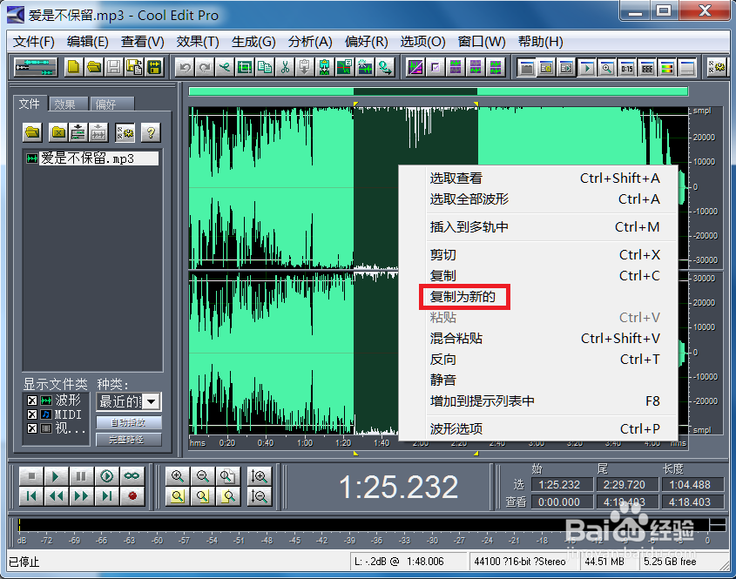Go to beginning transport button
736x579 pixels.
(x=31, y=496)
